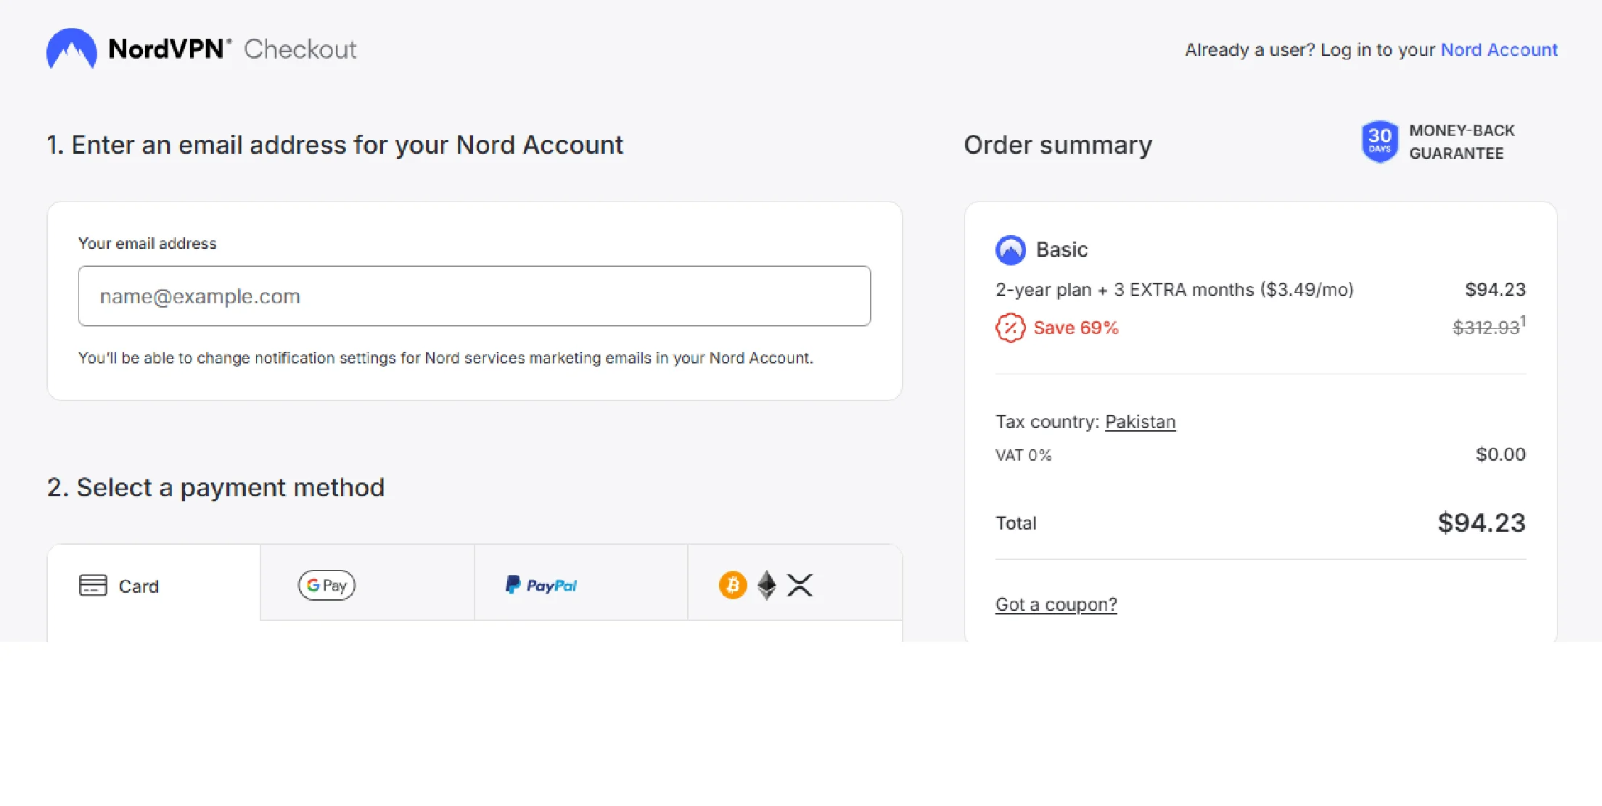Click the Checkout header text

click(x=300, y=49)
